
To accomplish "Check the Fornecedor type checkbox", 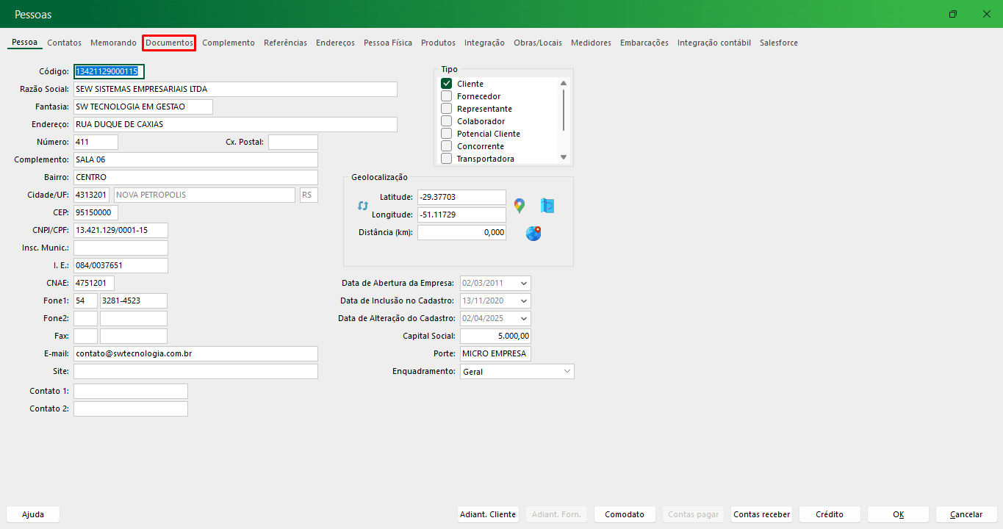I will (x=446, y=96).
